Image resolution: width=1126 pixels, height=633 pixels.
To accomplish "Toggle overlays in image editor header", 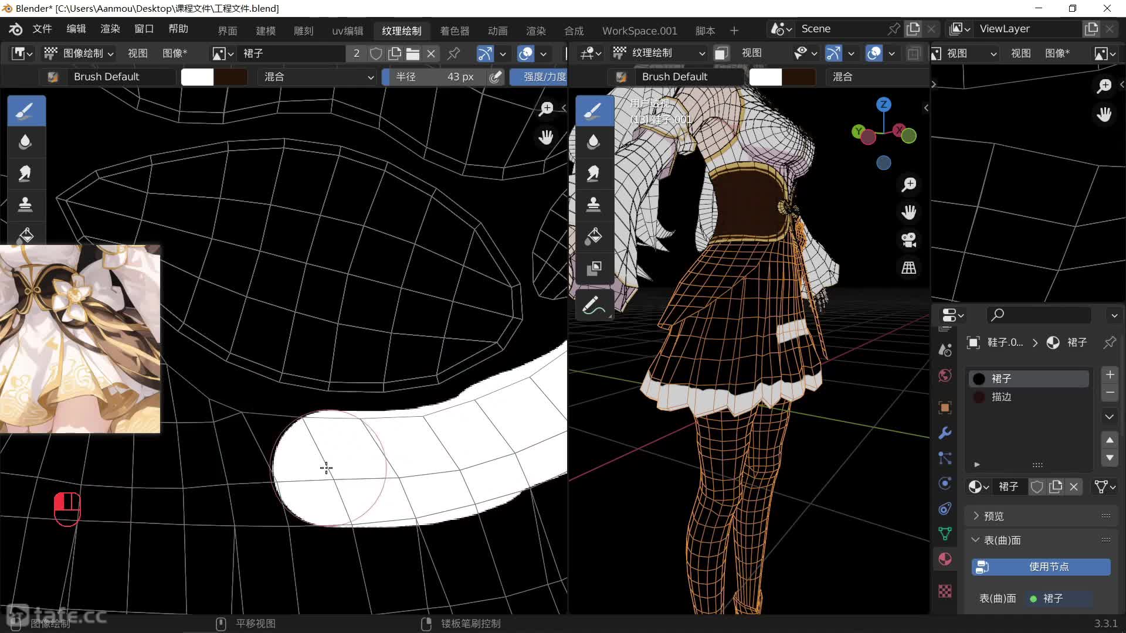I will click(x=525, y=54).
